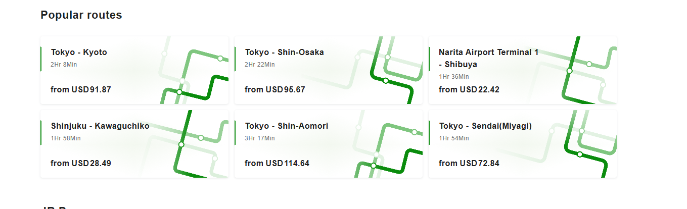
Task: Open the Tokyo - Shin-Aomori route title
Action: 287,126
